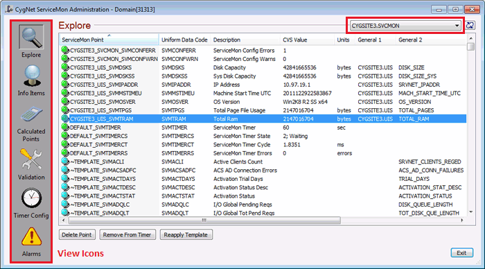
Task: Open the CYGSITE3.SVCMON service dropdown
Action: click(405, 26)
